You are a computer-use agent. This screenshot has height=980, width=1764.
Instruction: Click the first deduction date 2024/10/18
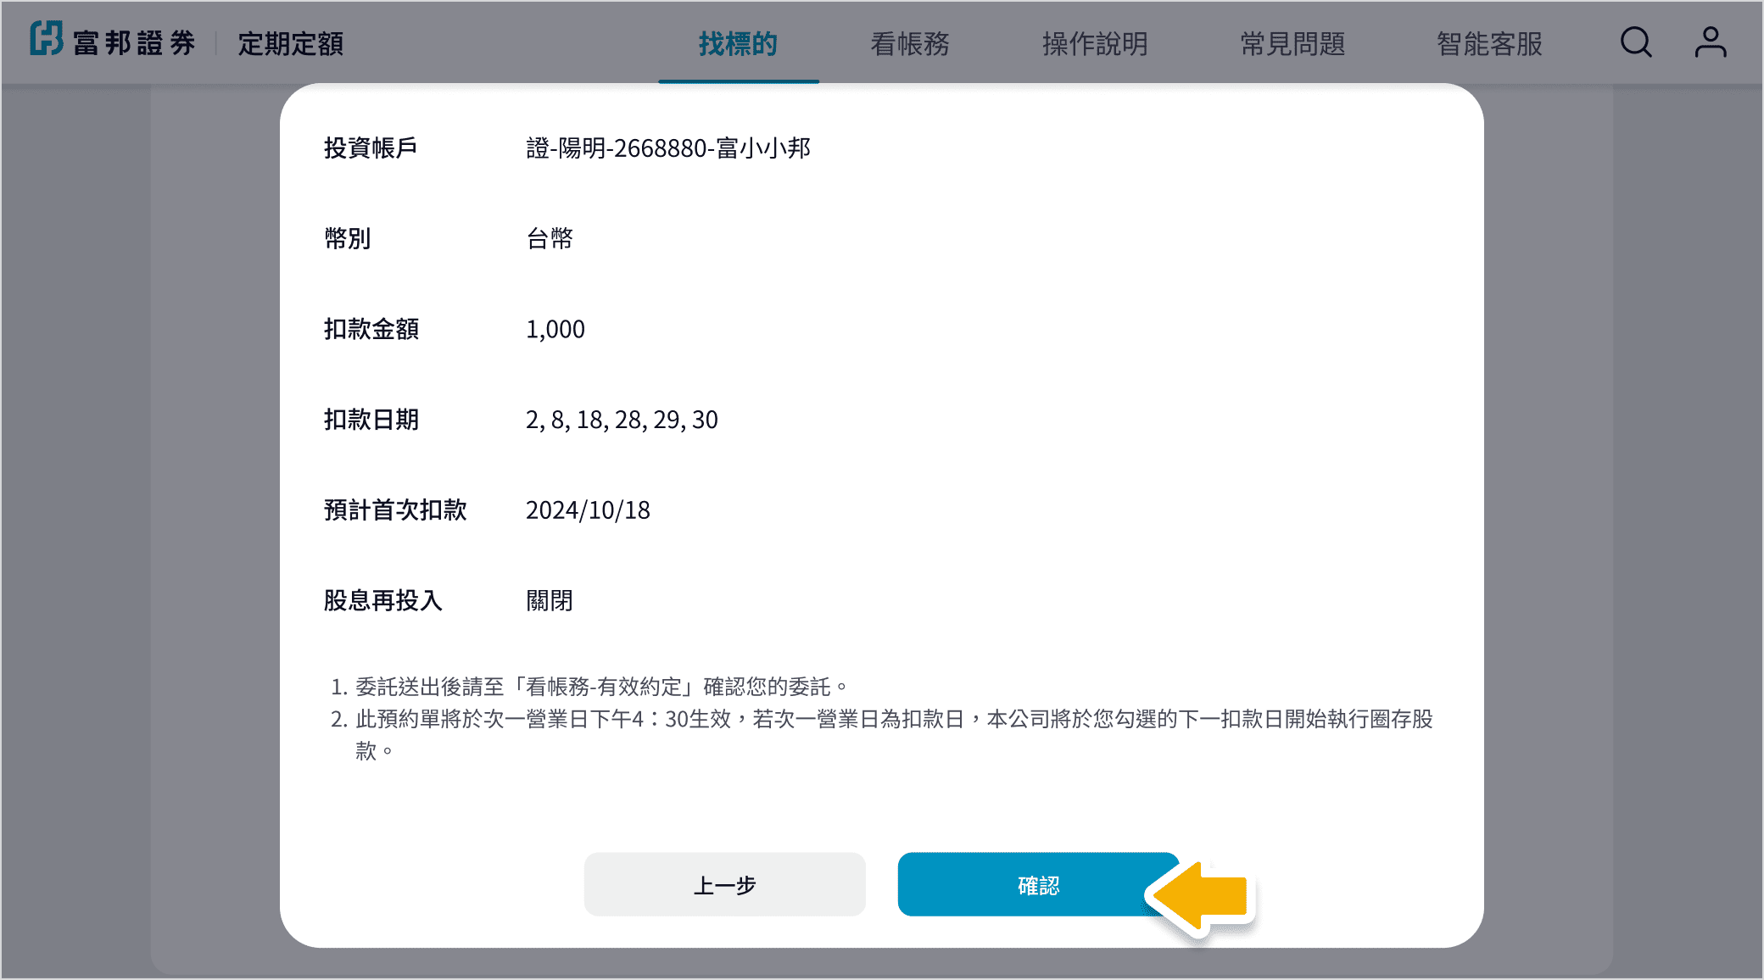pyautogui.click(x=587, y=510)
